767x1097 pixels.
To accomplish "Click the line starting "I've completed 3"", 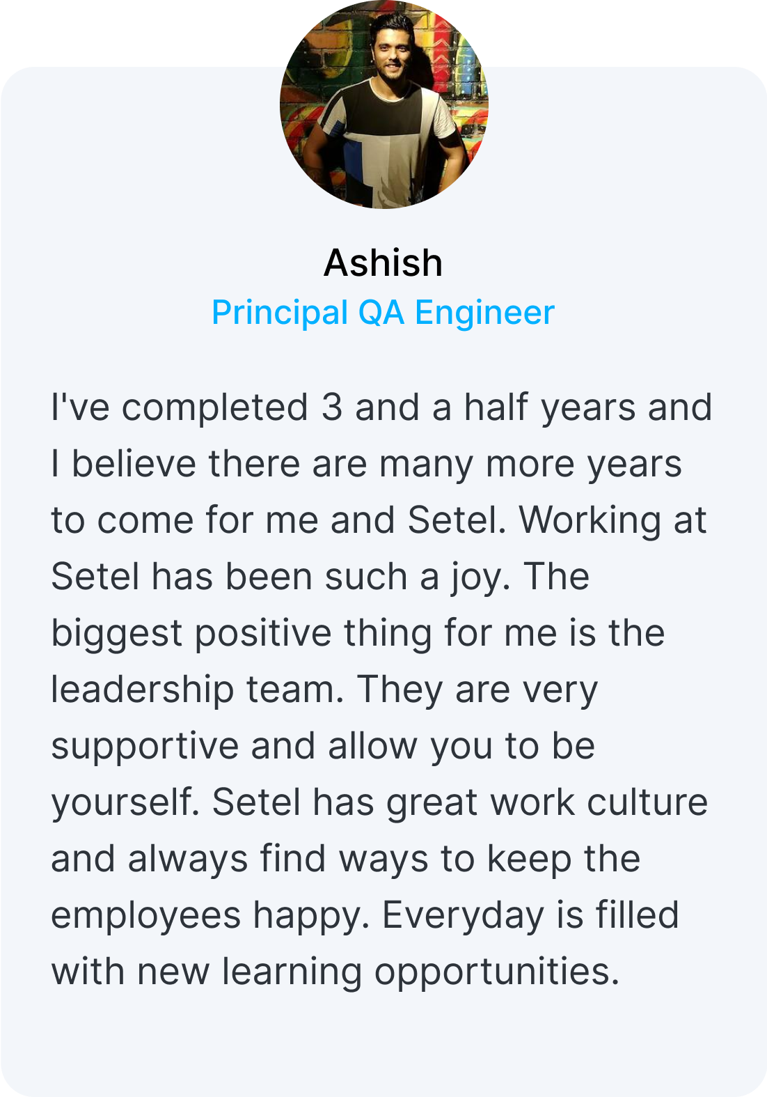I will point(382,407).
